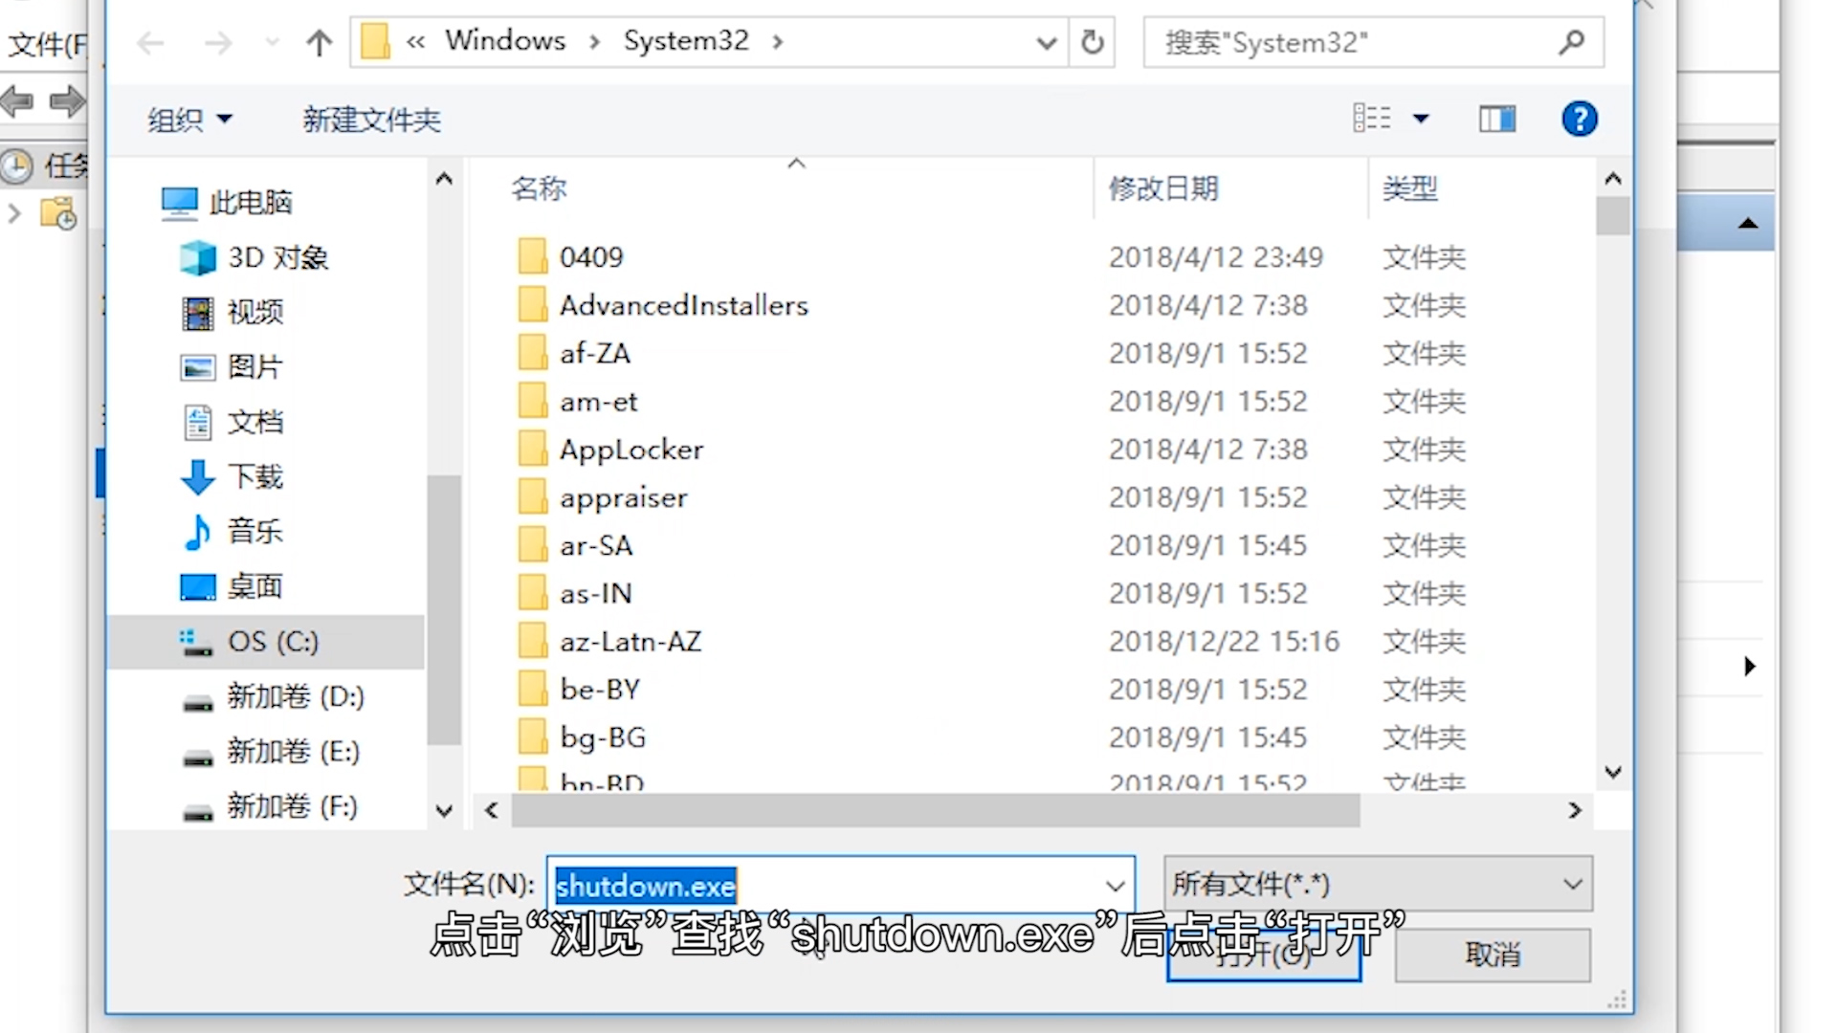Select the AppLocker folder
1837x1033 pixels.
(x=631, y=450)
